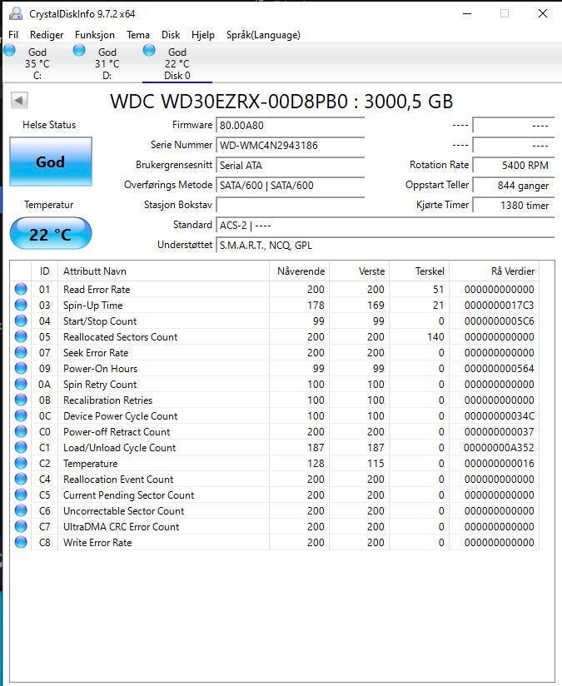This screenshot has width=562, height=686.
Task: Click the Rotation Rate value 5400 RPM
Action: pos(514,166)
